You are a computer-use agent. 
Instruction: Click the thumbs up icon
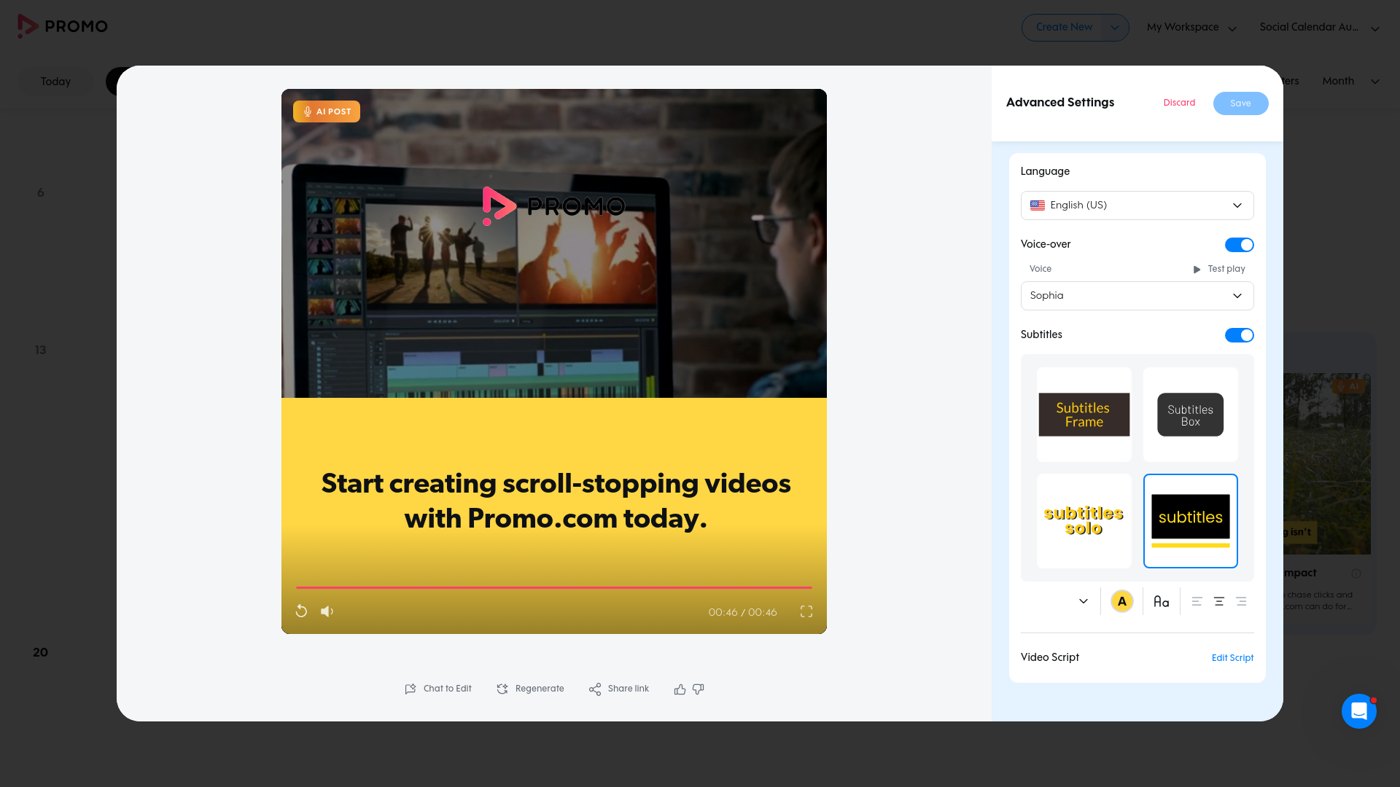point(680,689)
